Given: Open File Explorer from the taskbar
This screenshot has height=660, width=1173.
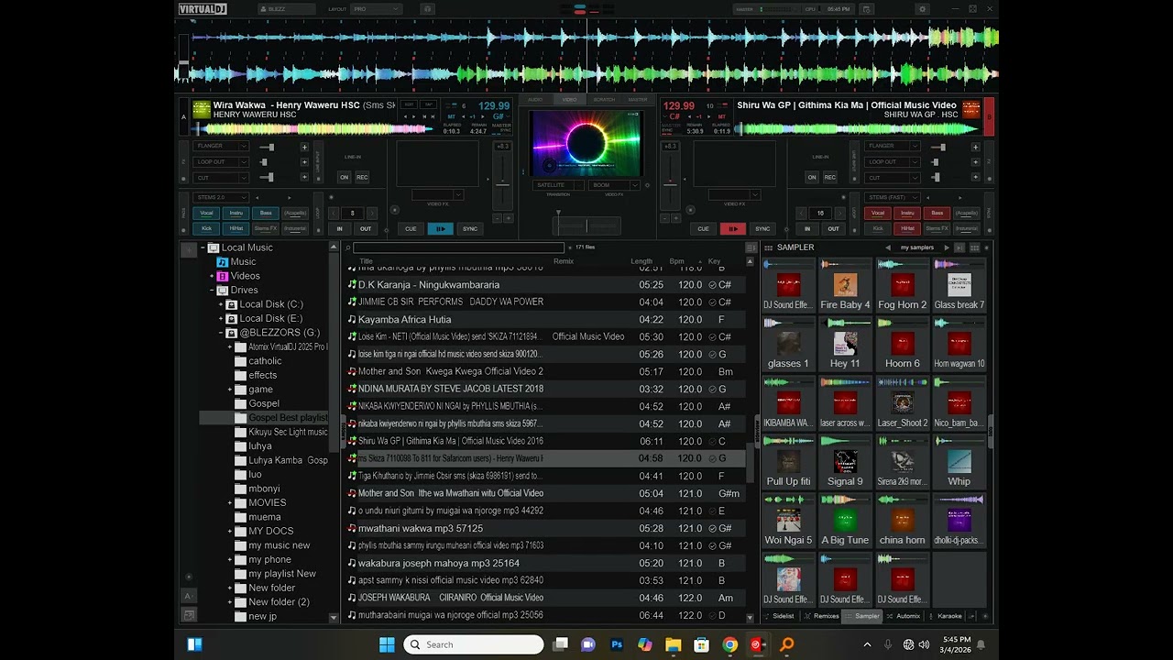Looking at the screenshot, I should pos(673,644).
